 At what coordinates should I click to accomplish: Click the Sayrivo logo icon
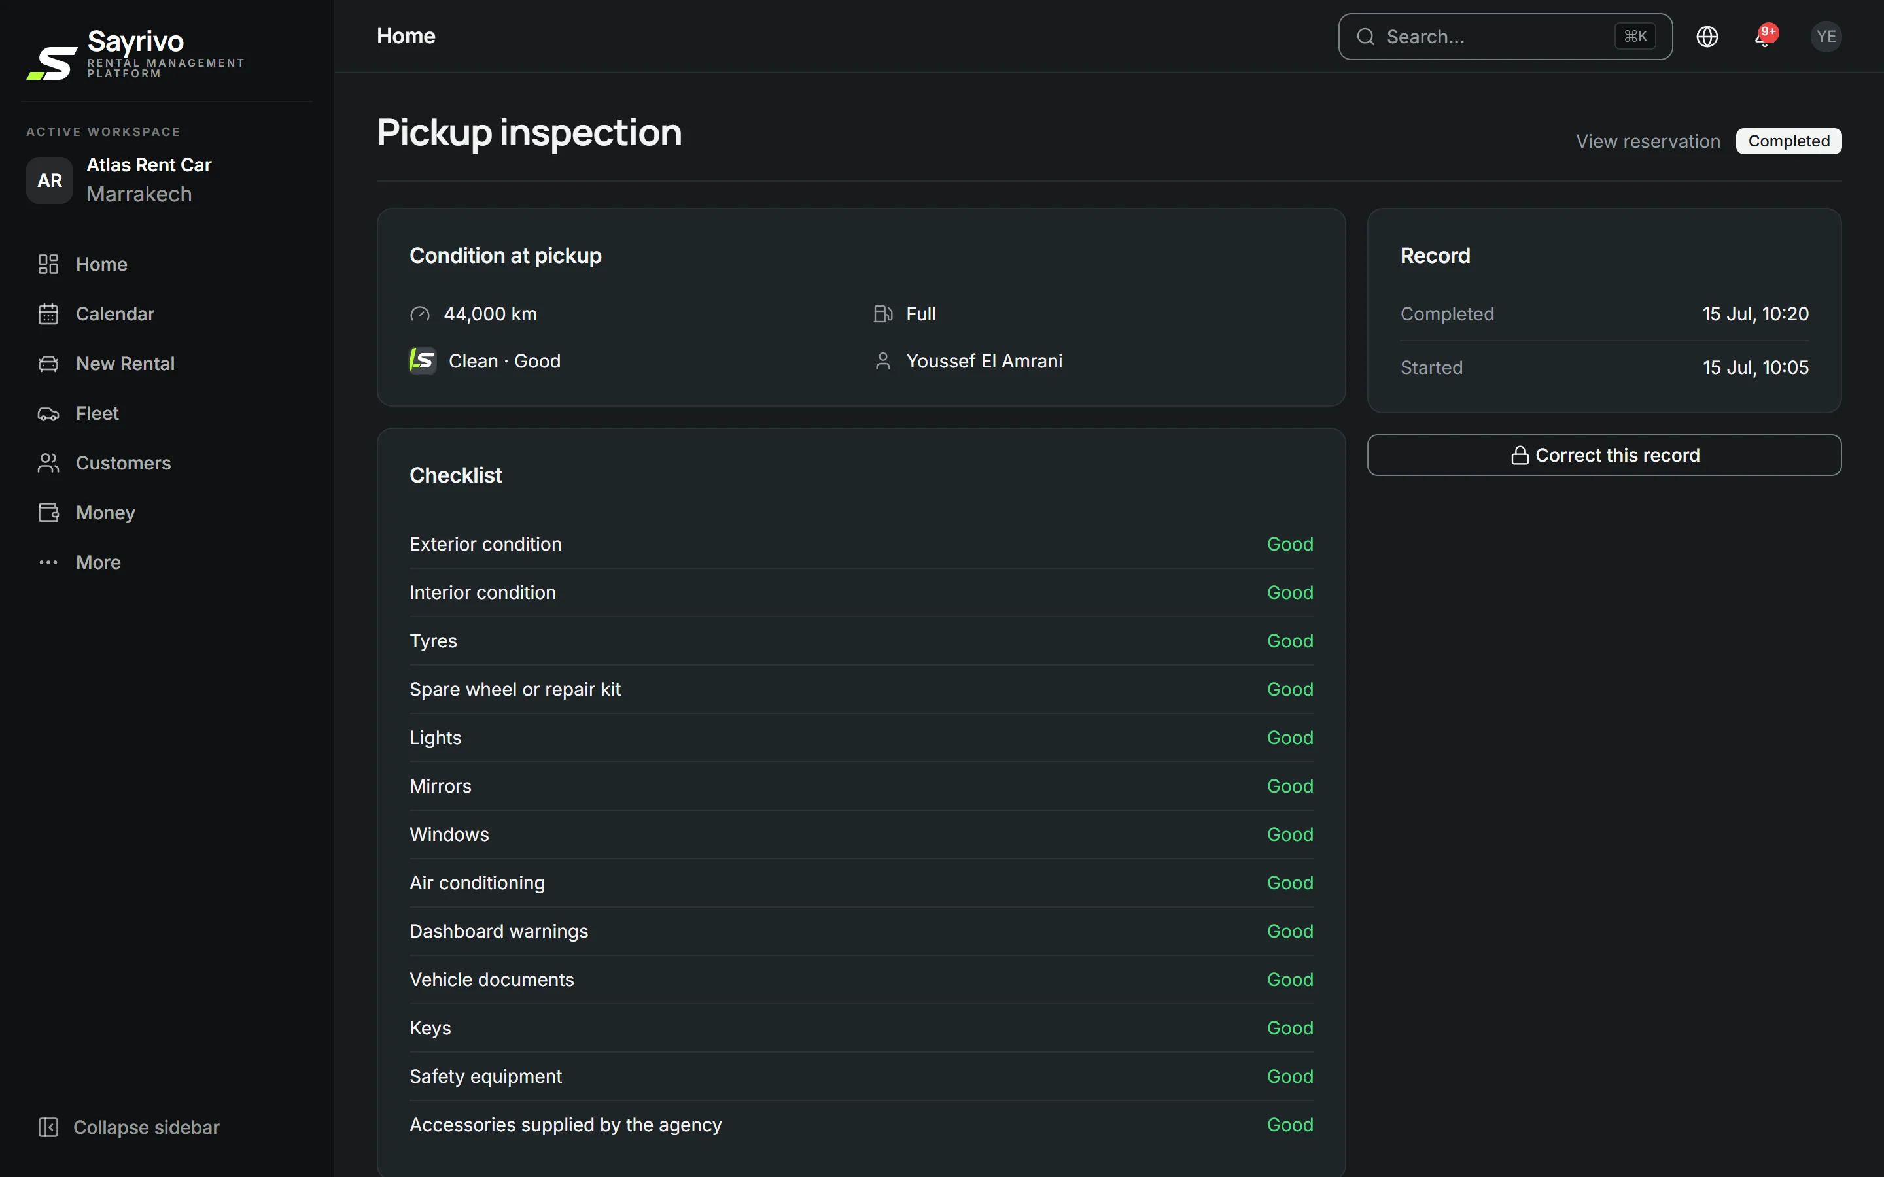[52, 63]
